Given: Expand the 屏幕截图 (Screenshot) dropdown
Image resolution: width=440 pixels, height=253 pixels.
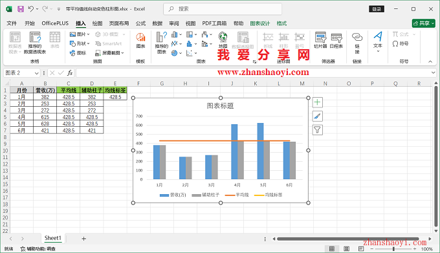Looking at the screenshot, I should point(123,52).
